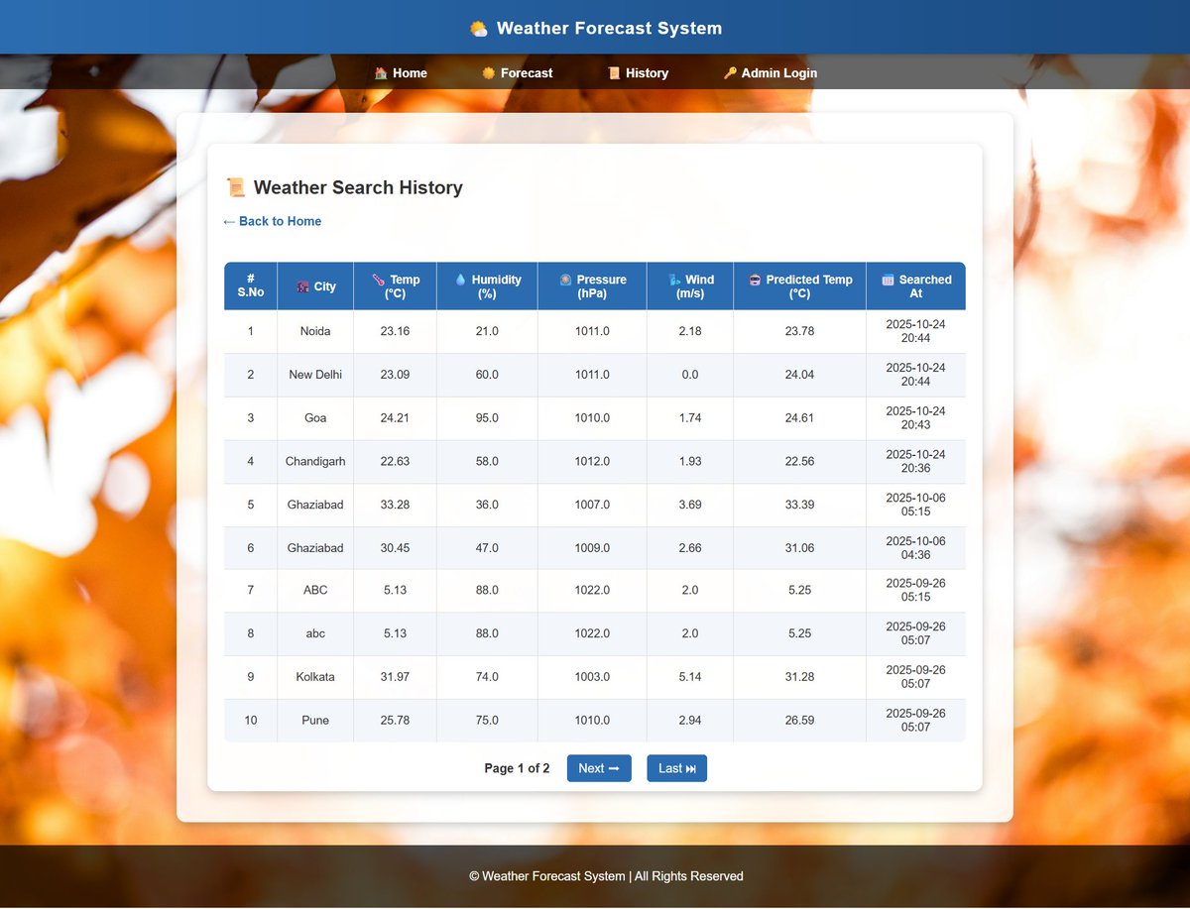Click the Page 1 of 2 indicator
The image size is (1190, 909).
[x=517, y=768]
